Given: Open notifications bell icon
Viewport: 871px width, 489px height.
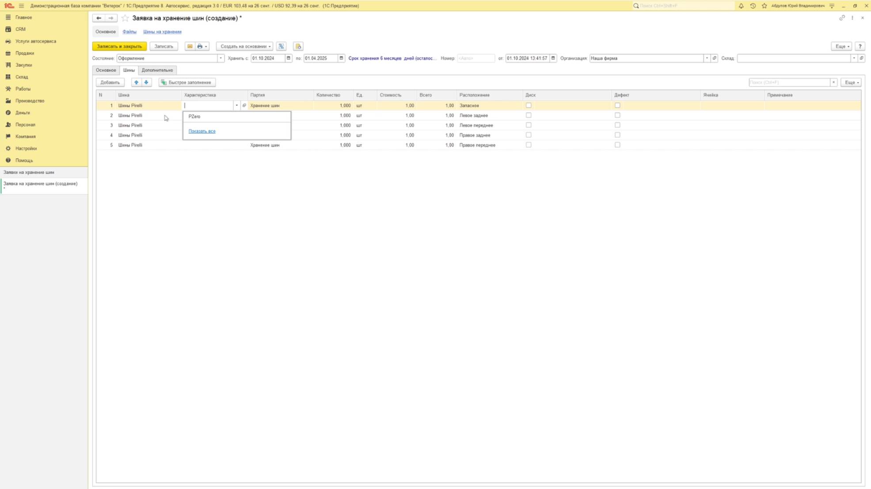Looking at the screenshot, I should pyautogui.click(x=741, y=6).
